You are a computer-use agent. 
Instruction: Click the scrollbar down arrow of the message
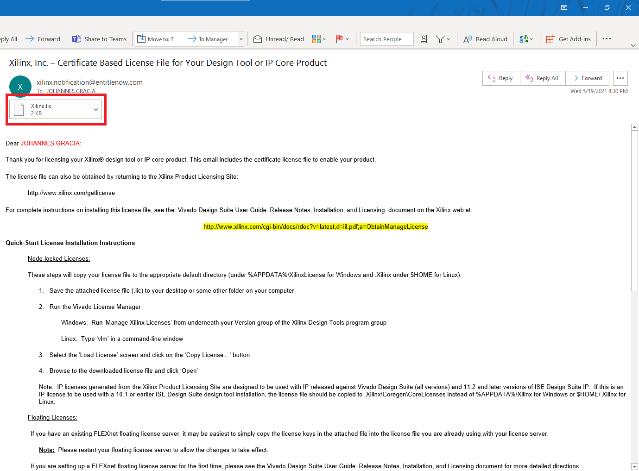pos(634,466)
